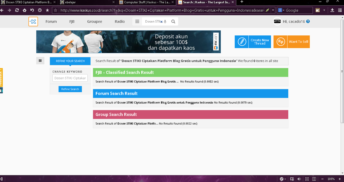Expand the activity icon dropdown arrow
The width and height of the screenshot is (344, 182).
(285, 179)
